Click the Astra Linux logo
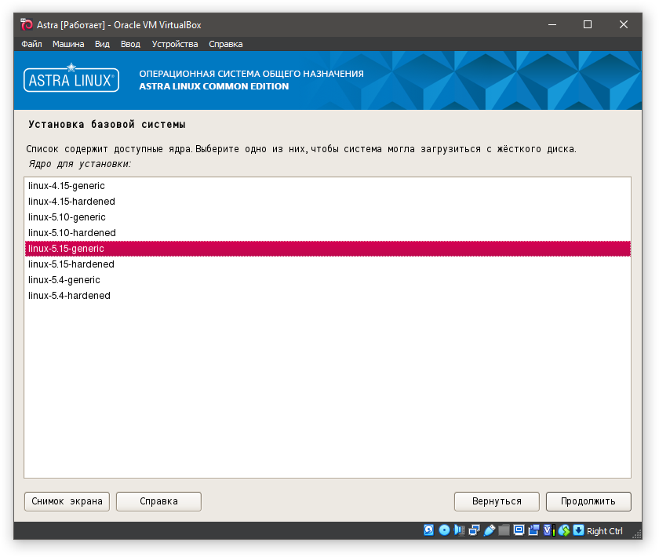659x557 pixels. 71,78
